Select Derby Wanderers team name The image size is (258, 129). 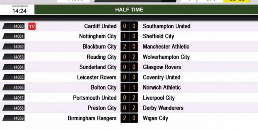(x=163, y=108)
